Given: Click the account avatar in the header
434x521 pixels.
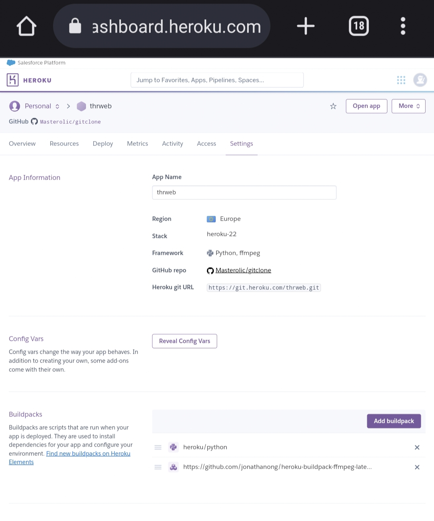Looking at the screenshot, I should 420,80.
